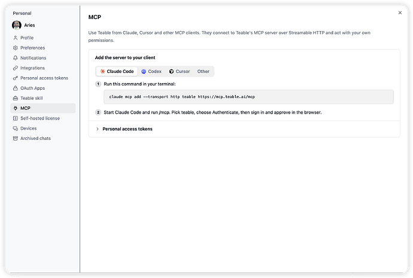Screen dimensions: 413x278
Task: Click the 'Start Claude Code and run /mcp' instruction
Action: pyautogui.click(x=212, y=112)
